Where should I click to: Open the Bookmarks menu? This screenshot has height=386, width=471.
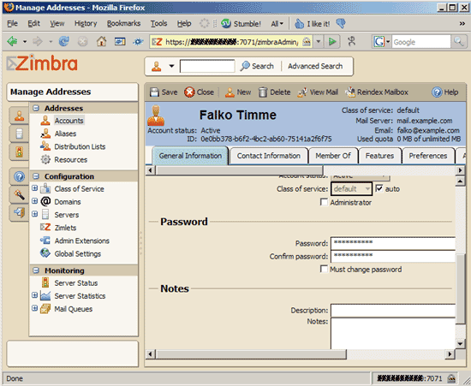[123, 23]
